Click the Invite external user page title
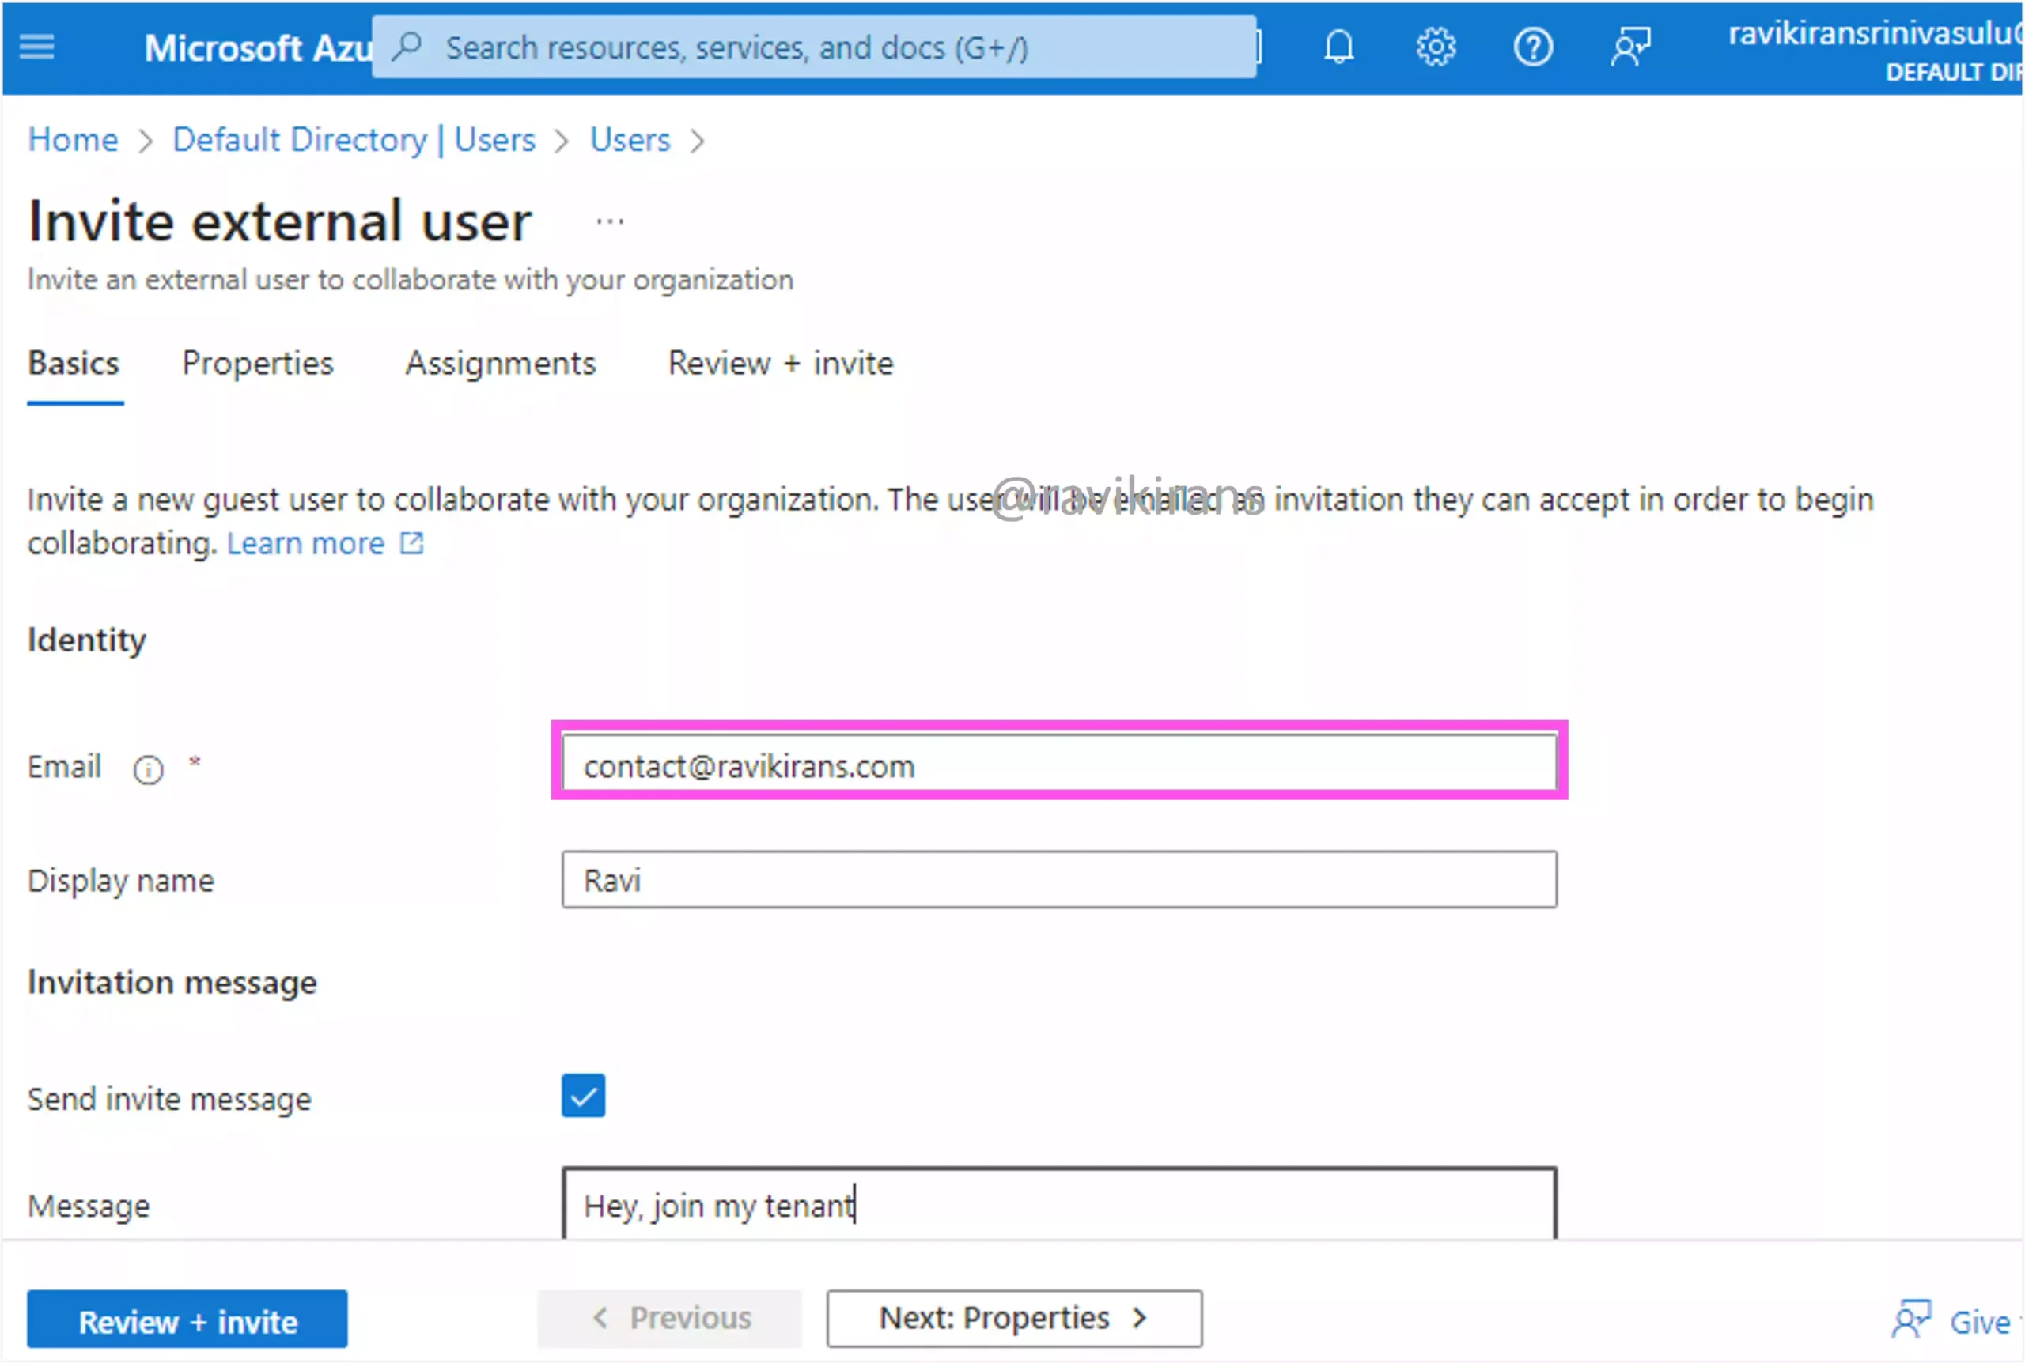 [x=280, y=221]
